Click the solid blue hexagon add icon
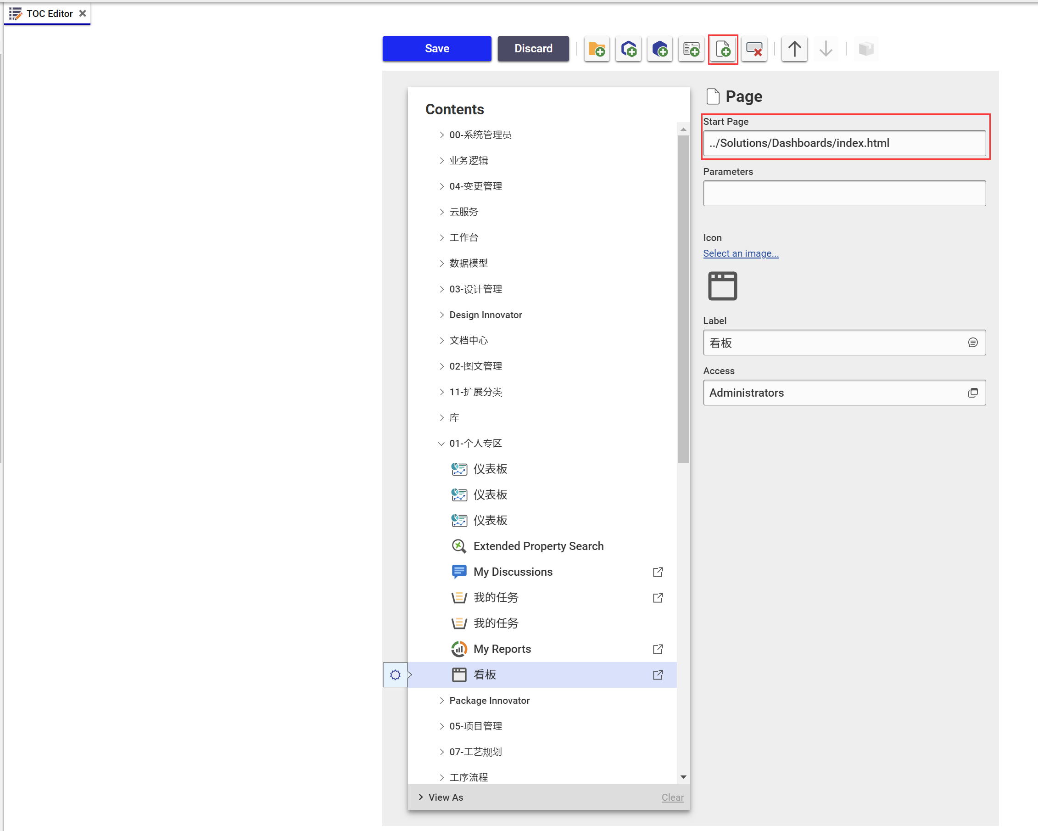 coord(659,49)
